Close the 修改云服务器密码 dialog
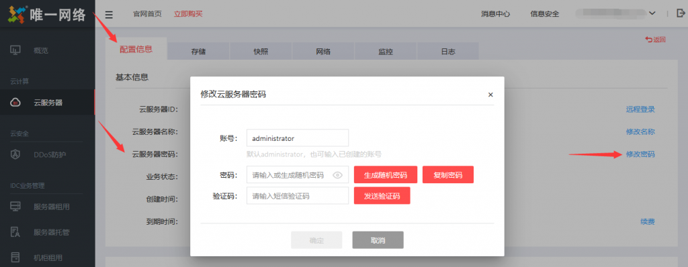Viewport: 688px width, 267px height. click(x=490, y=95)
